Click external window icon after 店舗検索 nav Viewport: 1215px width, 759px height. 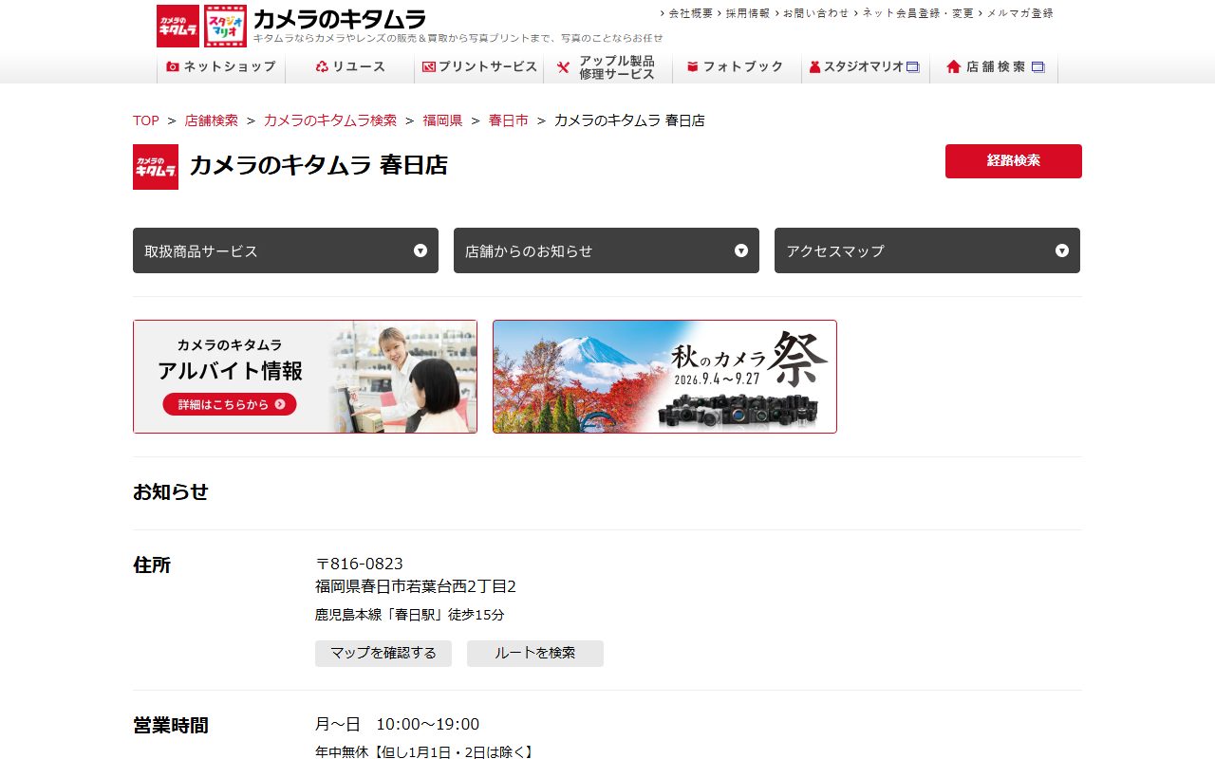[x=1037, y=67]
